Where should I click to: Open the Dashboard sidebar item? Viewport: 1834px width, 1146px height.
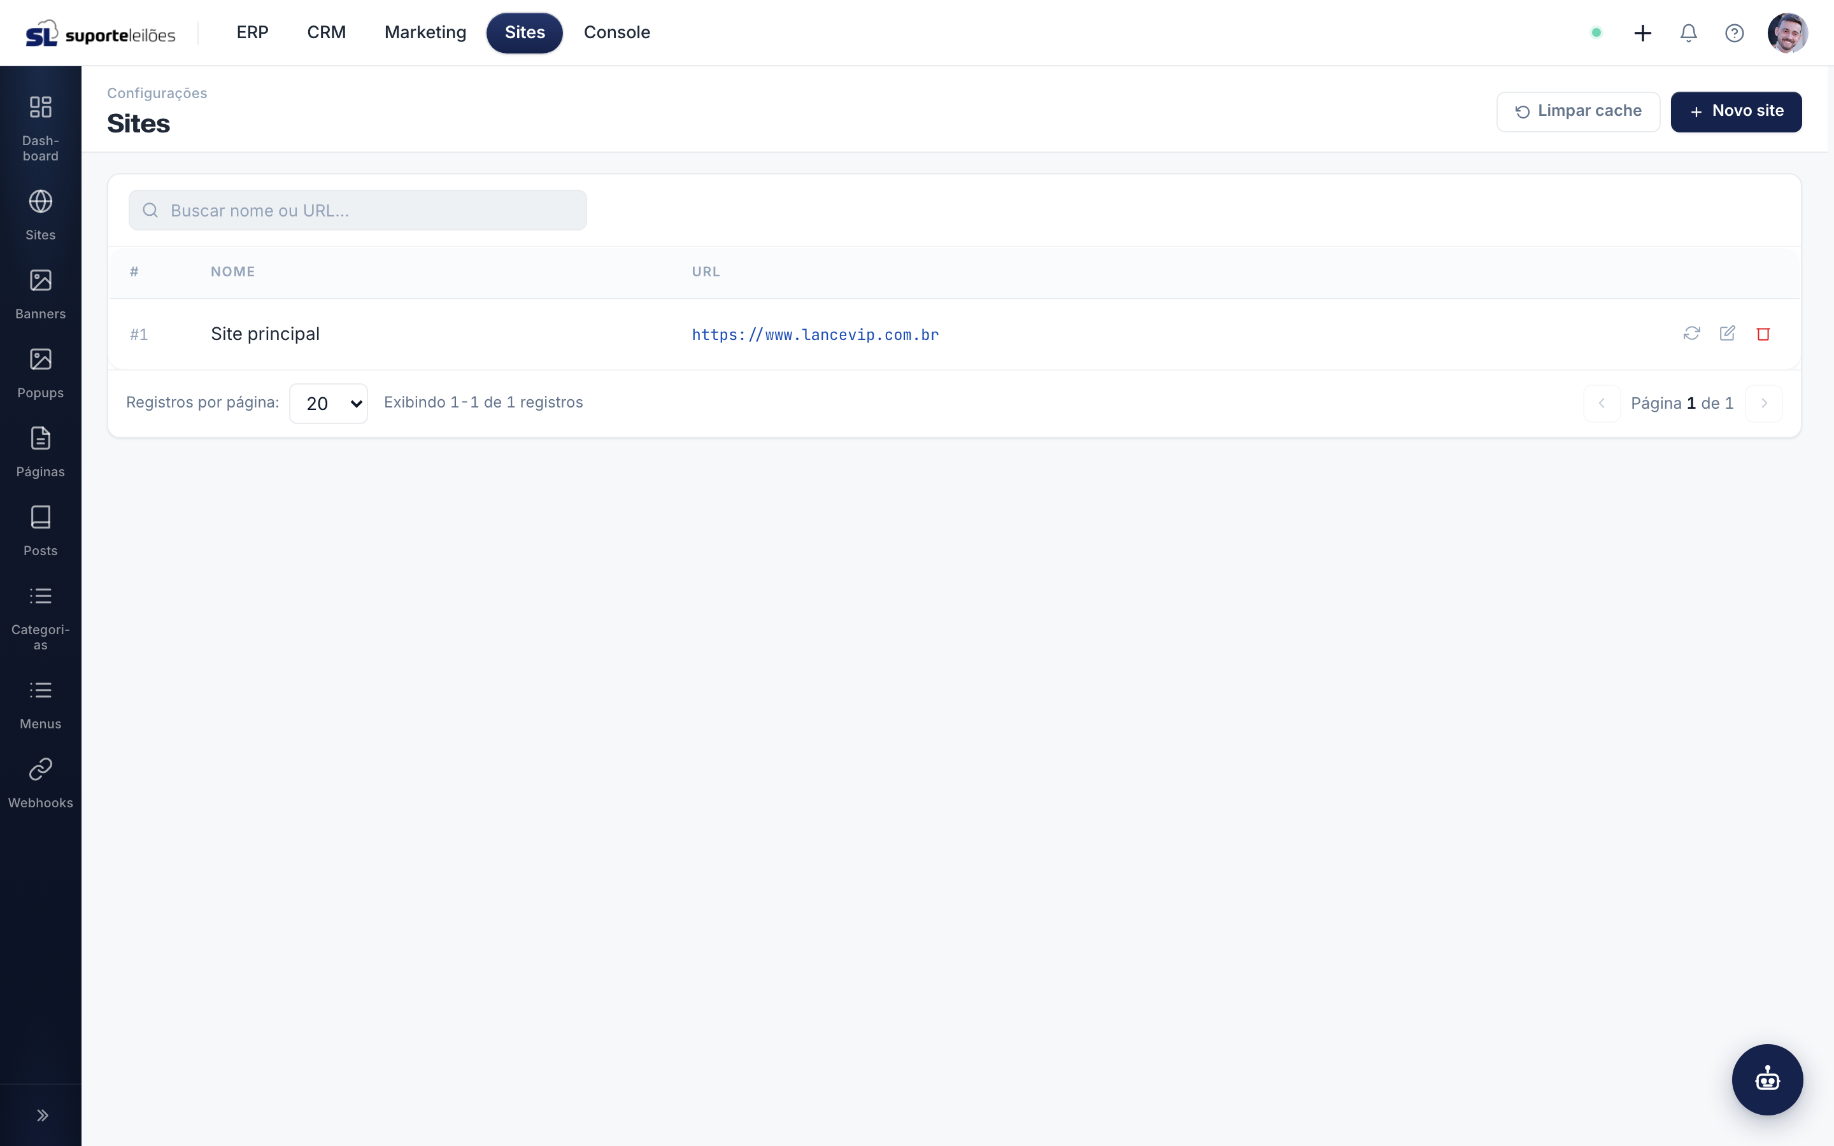click(x=40, y=127)
